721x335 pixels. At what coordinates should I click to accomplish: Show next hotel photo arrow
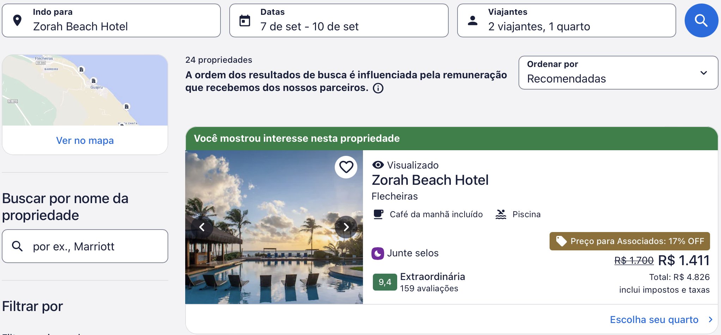346,227
